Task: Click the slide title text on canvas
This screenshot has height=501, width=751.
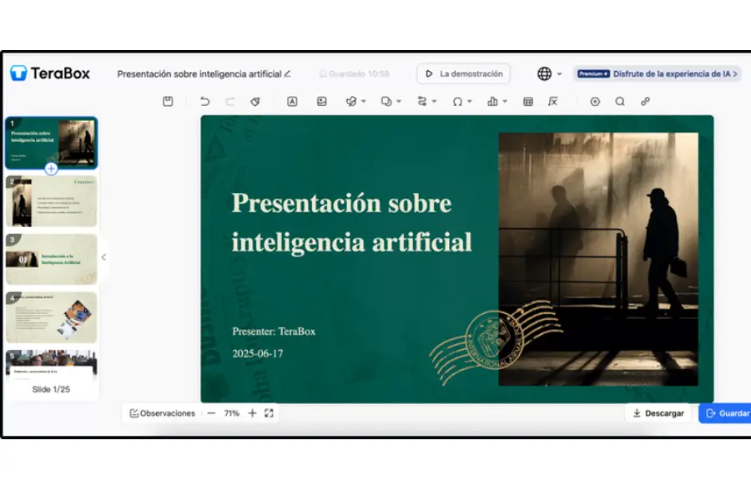Action: click(x=352, y=222)
